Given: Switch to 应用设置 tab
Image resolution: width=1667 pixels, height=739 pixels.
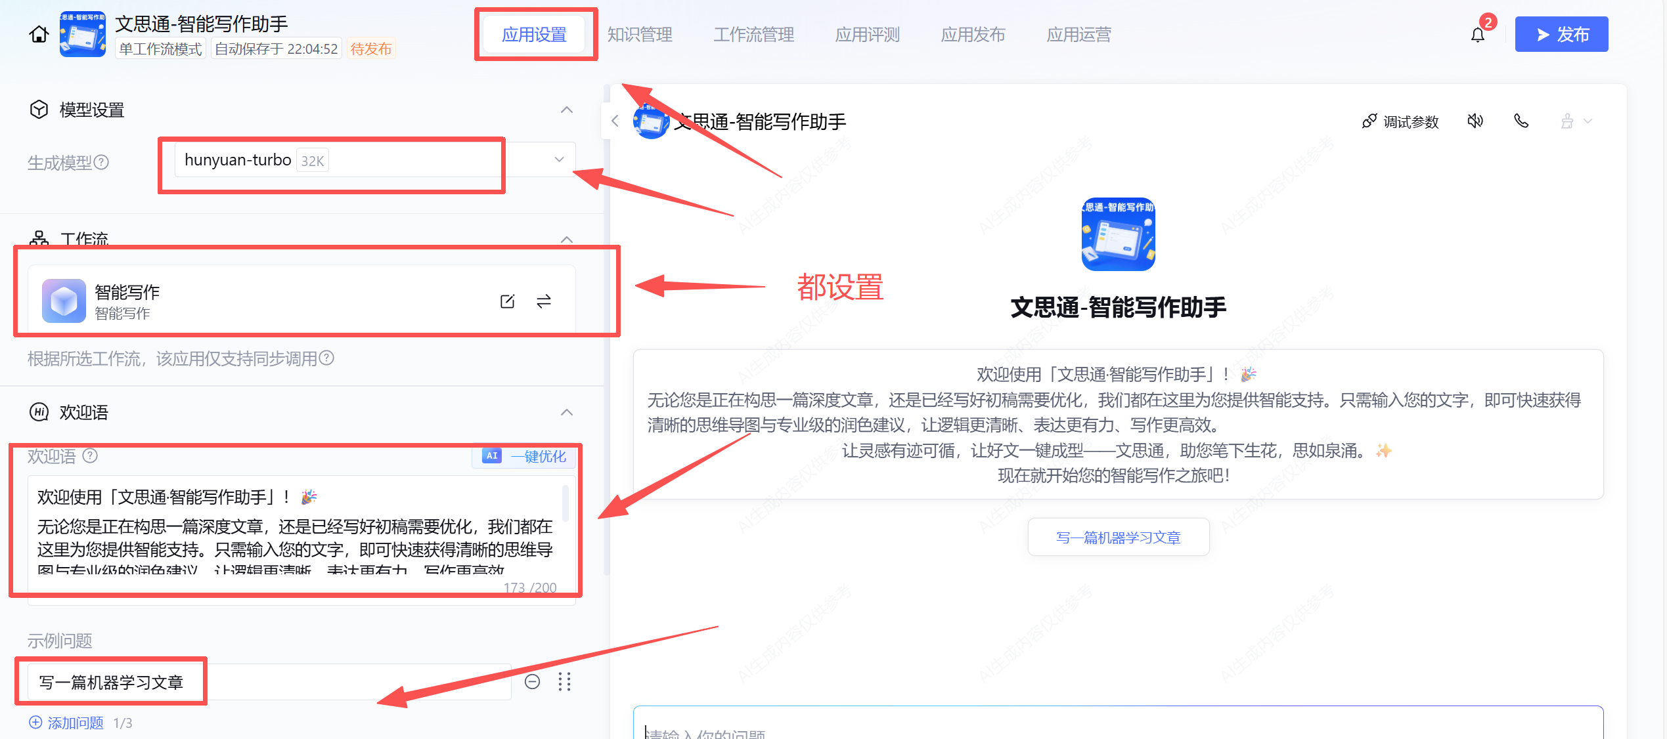Looking at the screenshot, I should [x=535, y=35].
